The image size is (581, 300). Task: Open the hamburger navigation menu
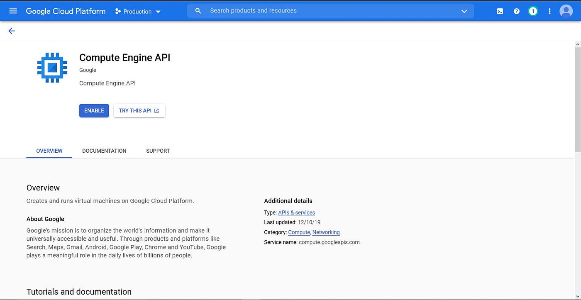point(13,11)
